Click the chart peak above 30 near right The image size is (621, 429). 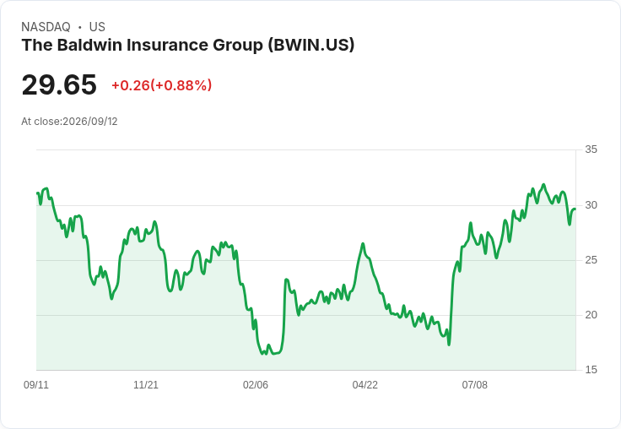point(543,185)
